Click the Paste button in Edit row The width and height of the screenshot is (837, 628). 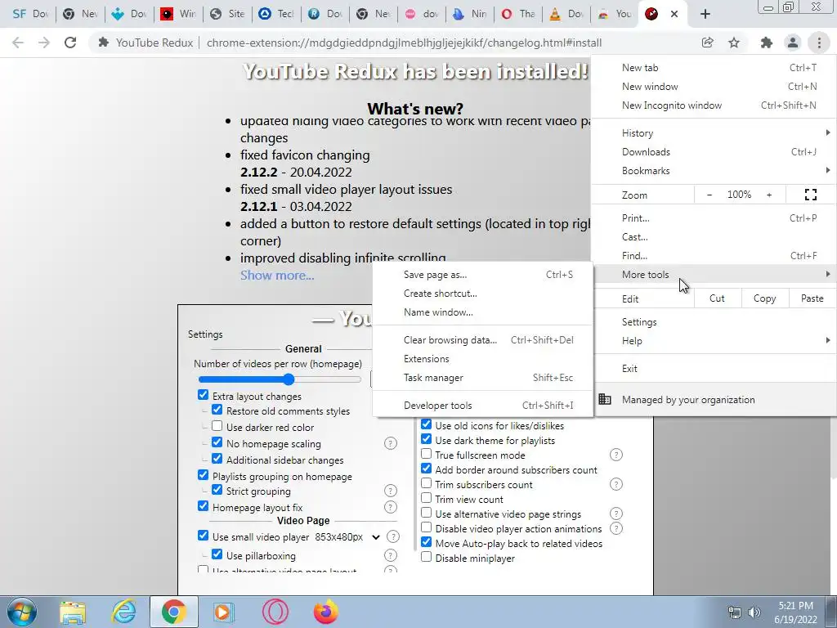tap(812, 298)
